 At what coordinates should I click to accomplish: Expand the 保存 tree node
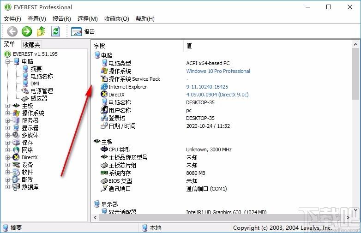[x=7, y=143]
